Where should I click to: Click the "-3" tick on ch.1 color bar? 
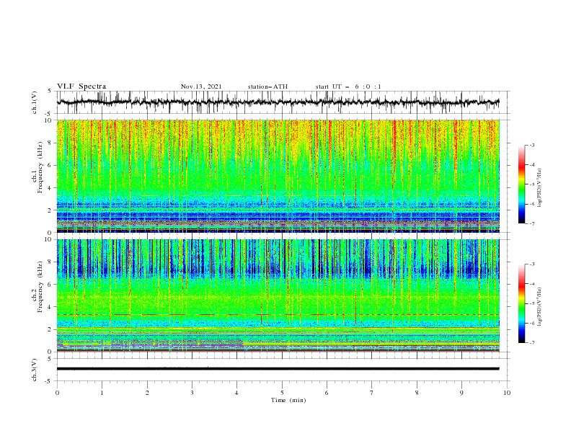(532, 145)
